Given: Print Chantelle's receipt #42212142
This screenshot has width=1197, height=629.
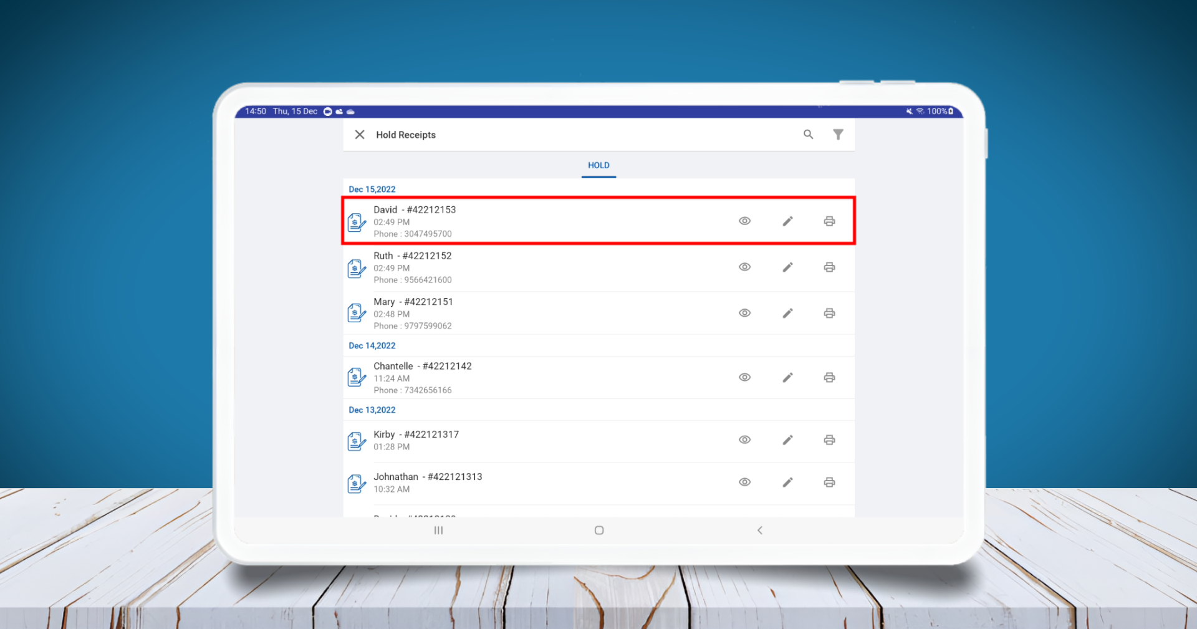Looking at the screenshot, I should pyautogui.click(x=829, y=378).
